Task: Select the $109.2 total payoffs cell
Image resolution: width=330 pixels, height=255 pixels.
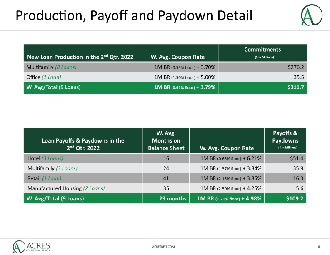Action: [285, 198]
